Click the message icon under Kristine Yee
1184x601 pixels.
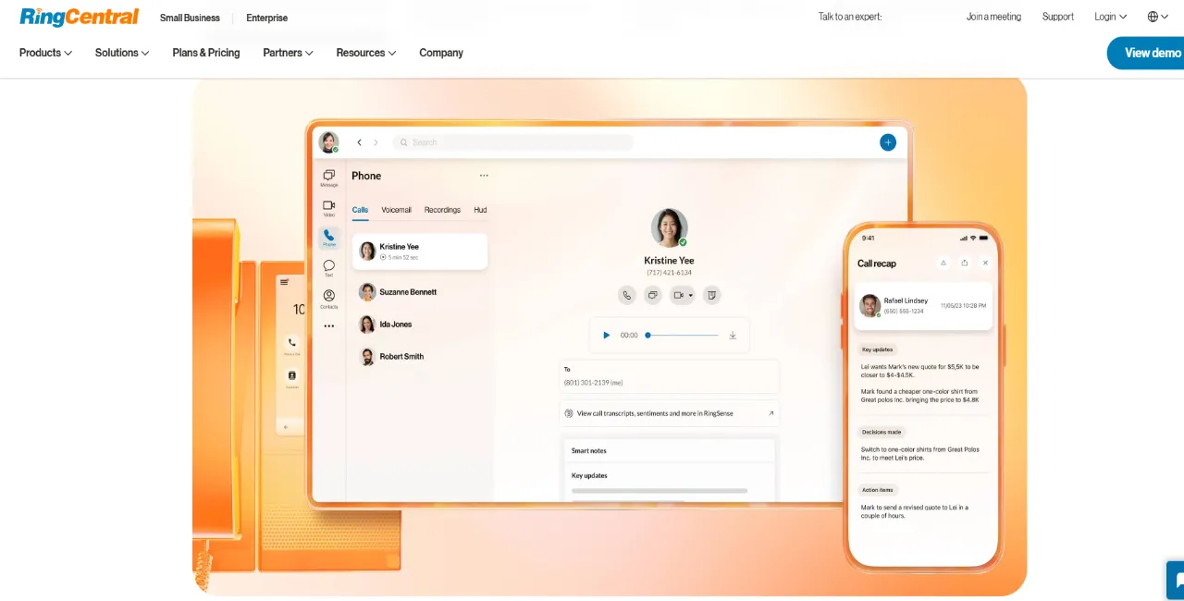[x=653, y=295]
